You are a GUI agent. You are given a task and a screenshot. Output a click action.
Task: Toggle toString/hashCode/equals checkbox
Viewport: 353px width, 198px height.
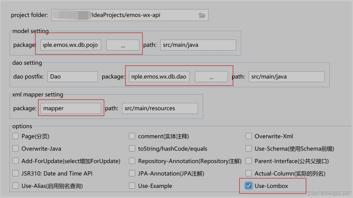tap(132, 148)
